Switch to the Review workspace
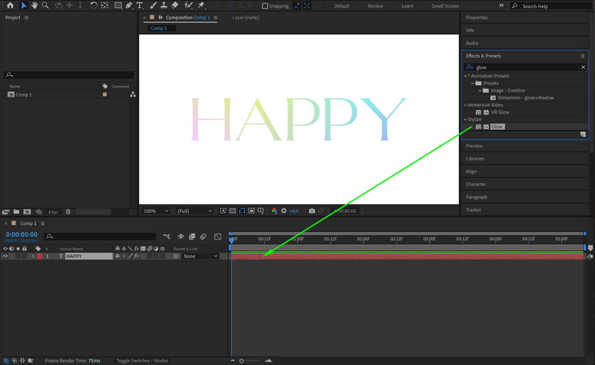This screenshot has height=365, width=595. (x=375, y=6)
